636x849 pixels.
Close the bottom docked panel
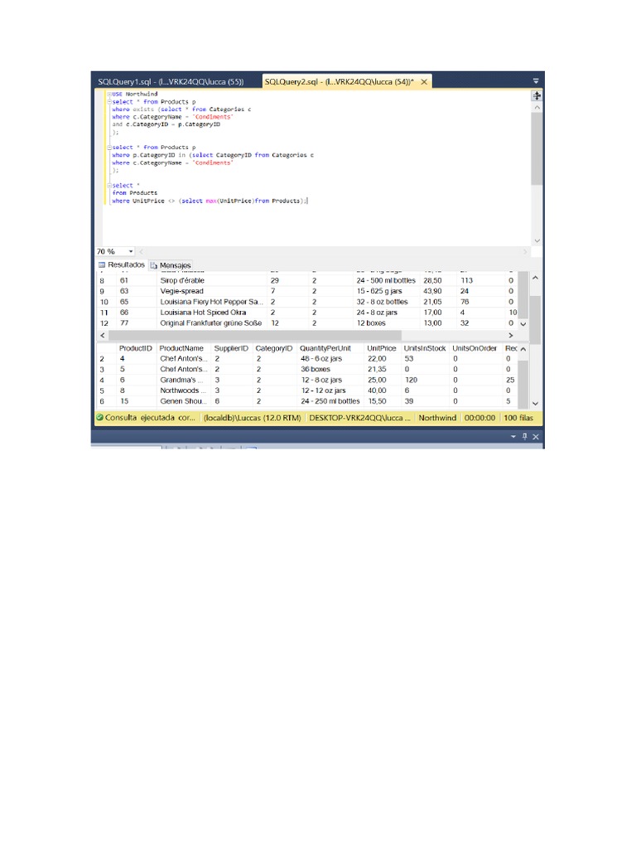[536, 436]
